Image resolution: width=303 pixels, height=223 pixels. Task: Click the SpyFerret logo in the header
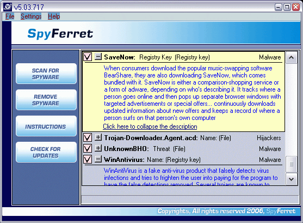tap(60, 34)
